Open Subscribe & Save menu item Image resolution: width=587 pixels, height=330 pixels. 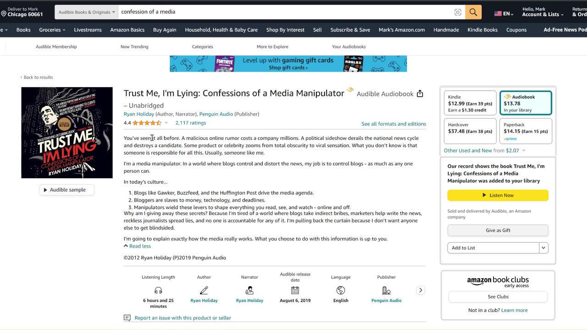(x=350, y=30)
